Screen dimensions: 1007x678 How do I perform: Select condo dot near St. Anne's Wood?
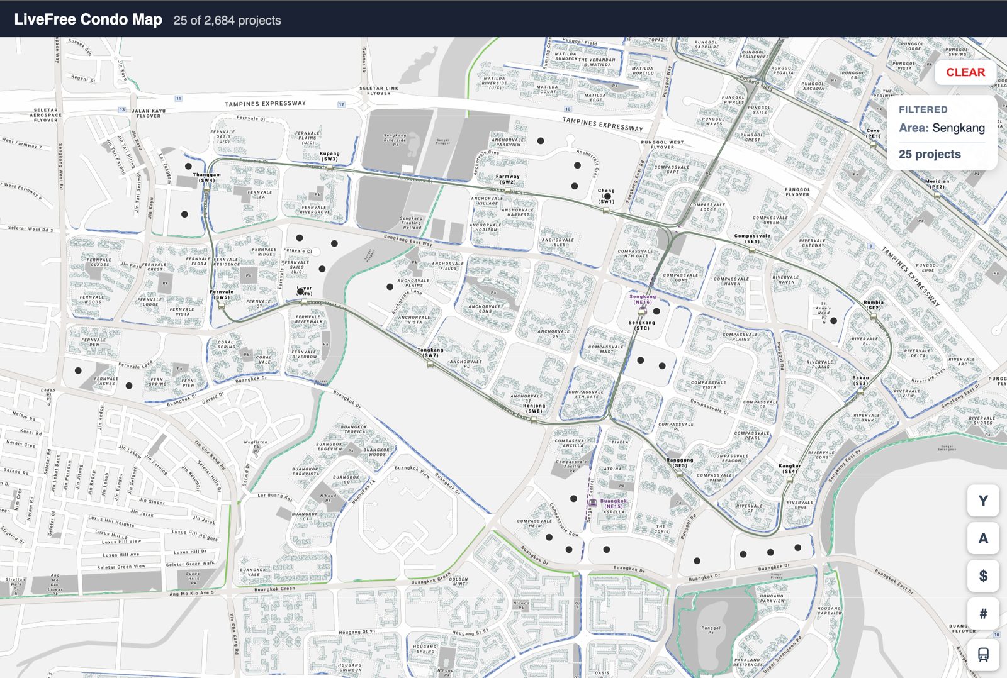click(834, 321)
